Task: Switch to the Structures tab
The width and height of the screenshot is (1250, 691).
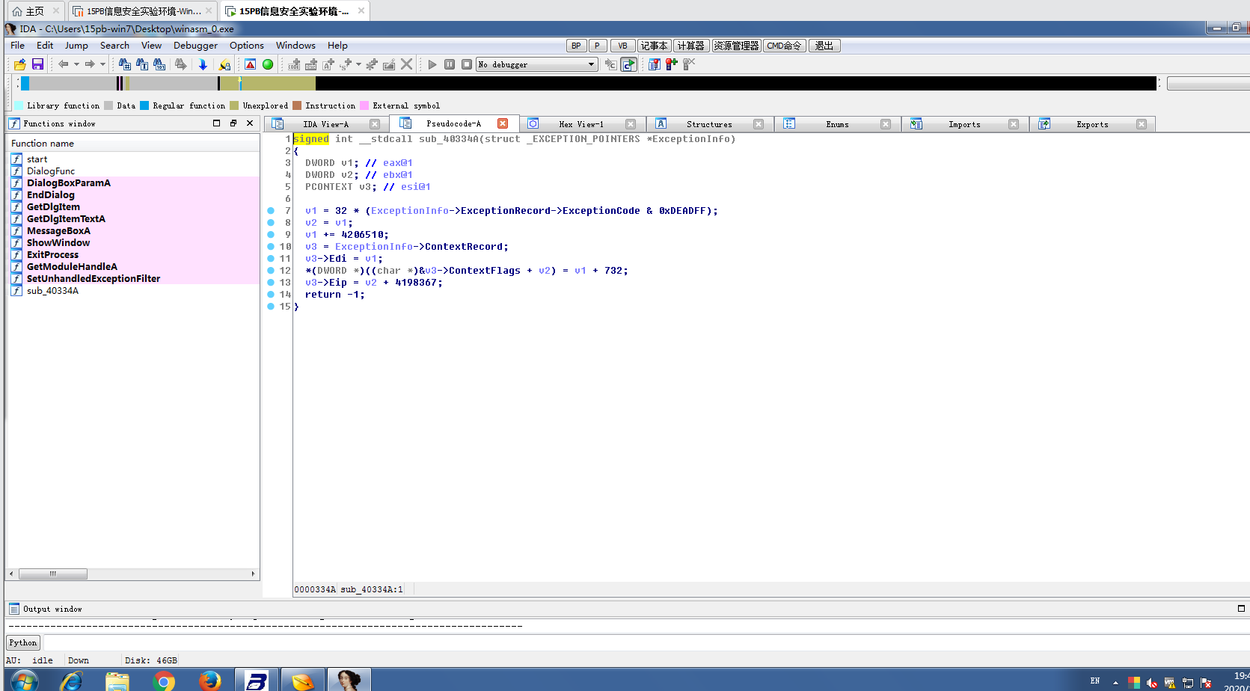Action: pos(709,124)
